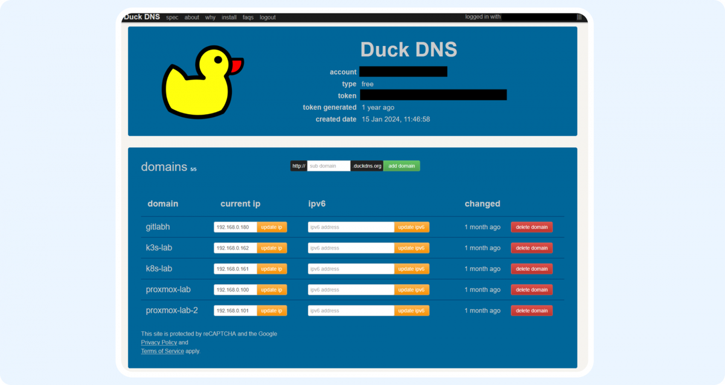Screen dimensions: 725x385
Task: Edit the 192.168.0.101 IP field
Action: click(236, 311)
